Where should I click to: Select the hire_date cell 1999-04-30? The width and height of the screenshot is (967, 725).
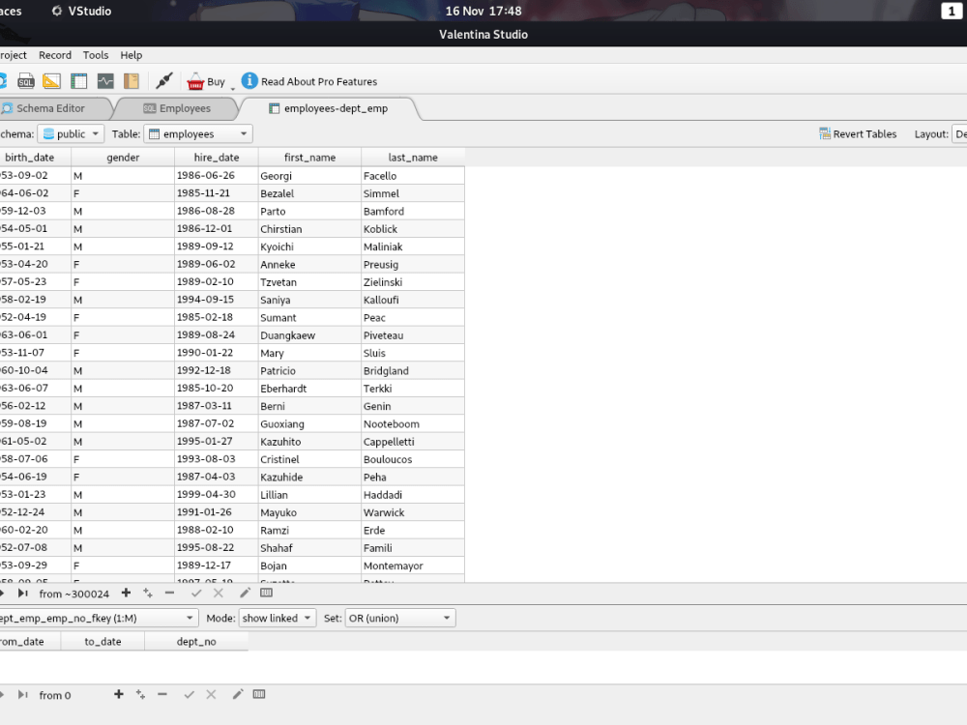(x=217, y=494)
